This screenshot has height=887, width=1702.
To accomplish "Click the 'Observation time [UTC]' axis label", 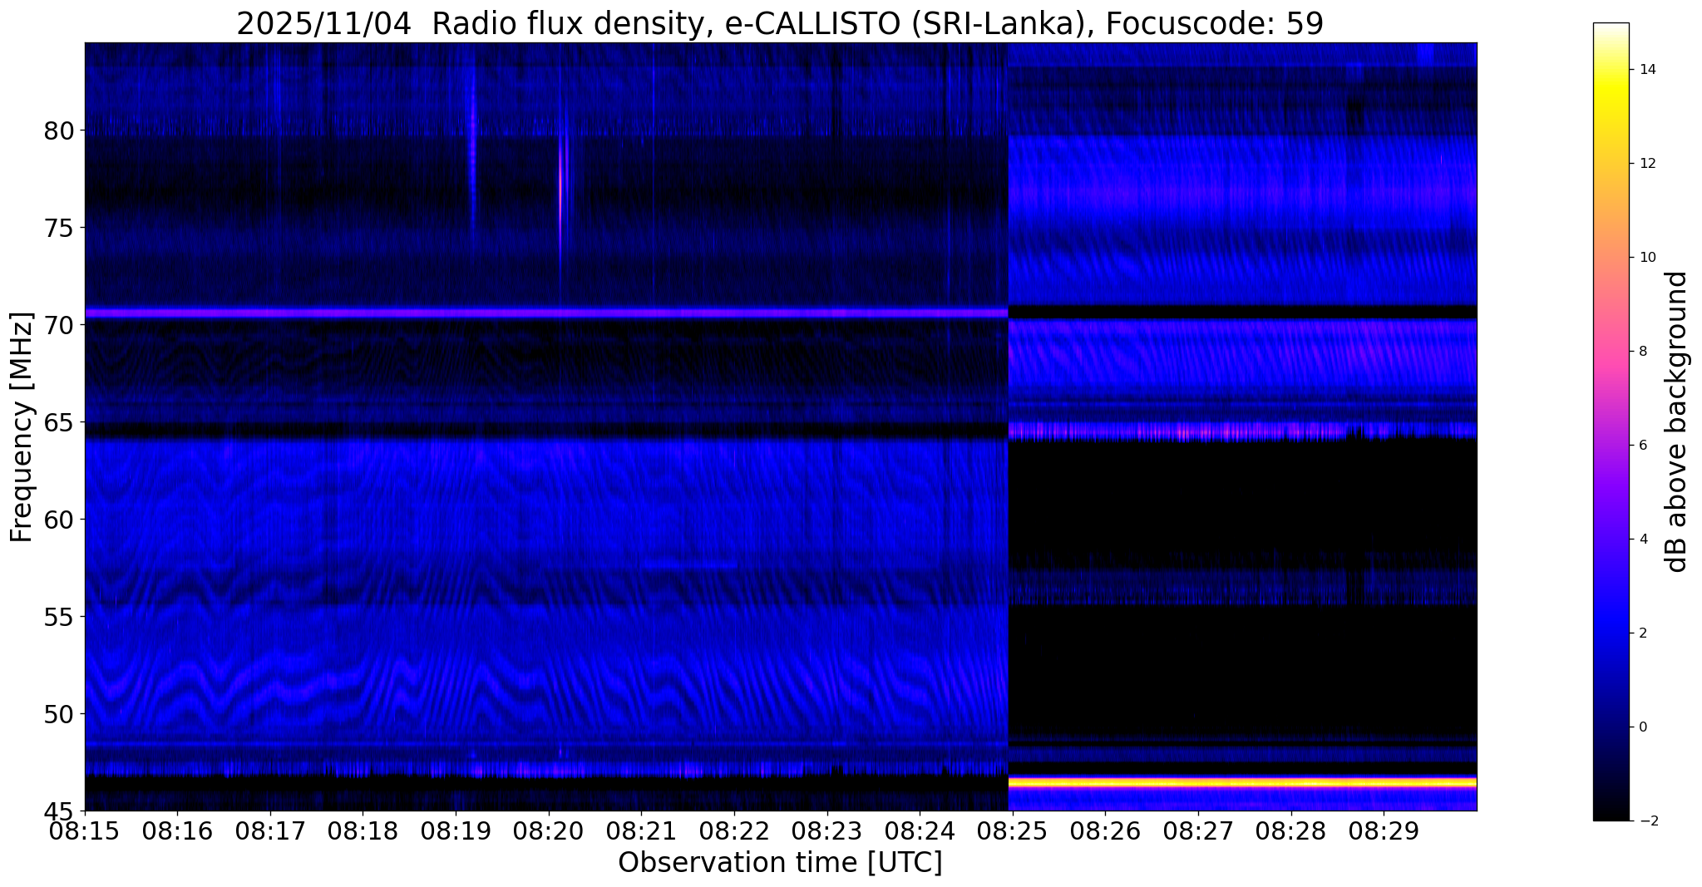I will click(x=780, y=863).
